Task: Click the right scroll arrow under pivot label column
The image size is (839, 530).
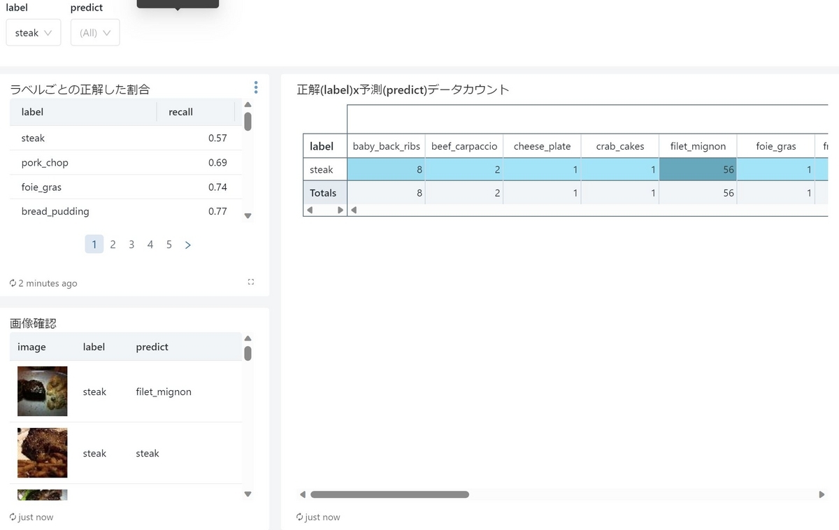Action: coord(340,210)
